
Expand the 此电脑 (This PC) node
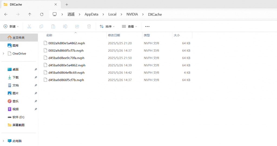click(3, 141)
